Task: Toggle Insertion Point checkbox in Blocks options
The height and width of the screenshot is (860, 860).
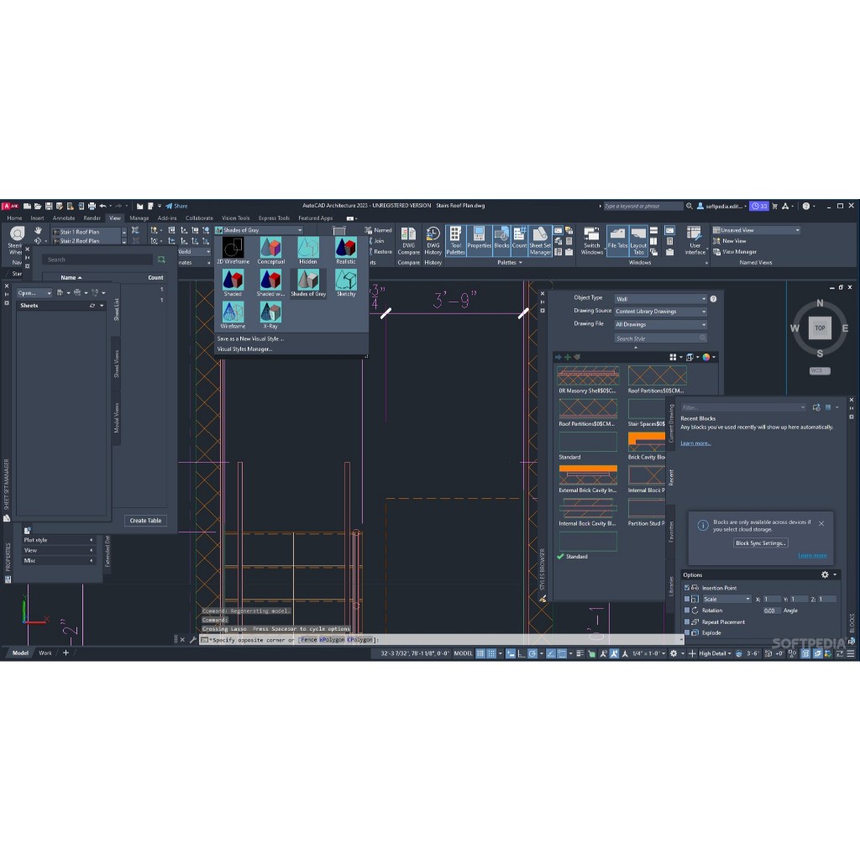Action: (687, 587)
